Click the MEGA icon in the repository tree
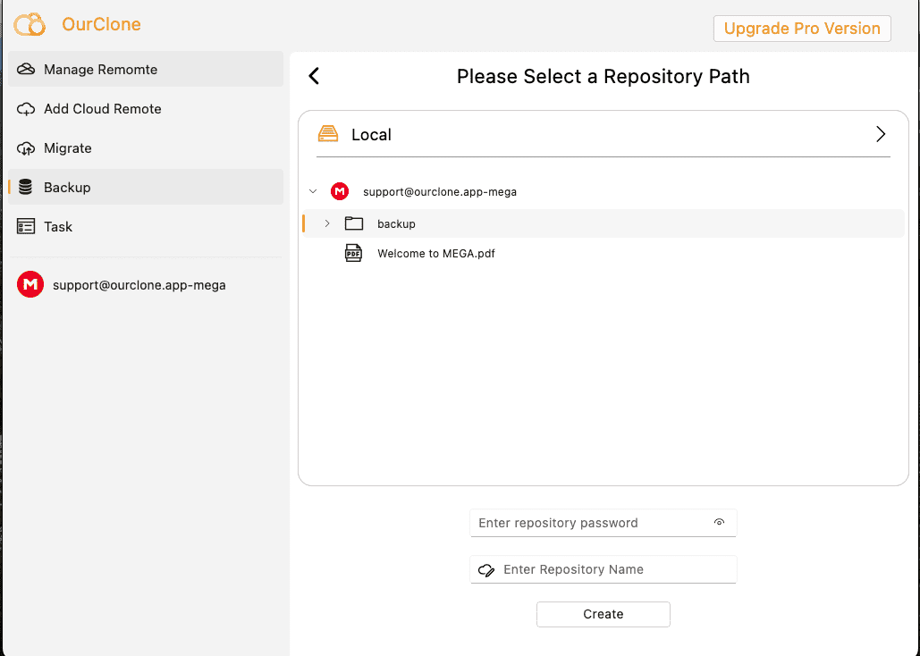The image size is (920, 656). coord(340,191)
